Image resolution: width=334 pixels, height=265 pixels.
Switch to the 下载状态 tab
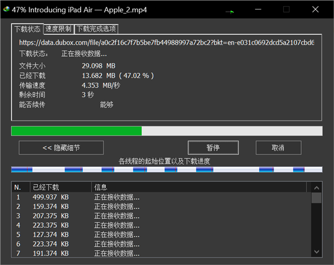[27, 29]
